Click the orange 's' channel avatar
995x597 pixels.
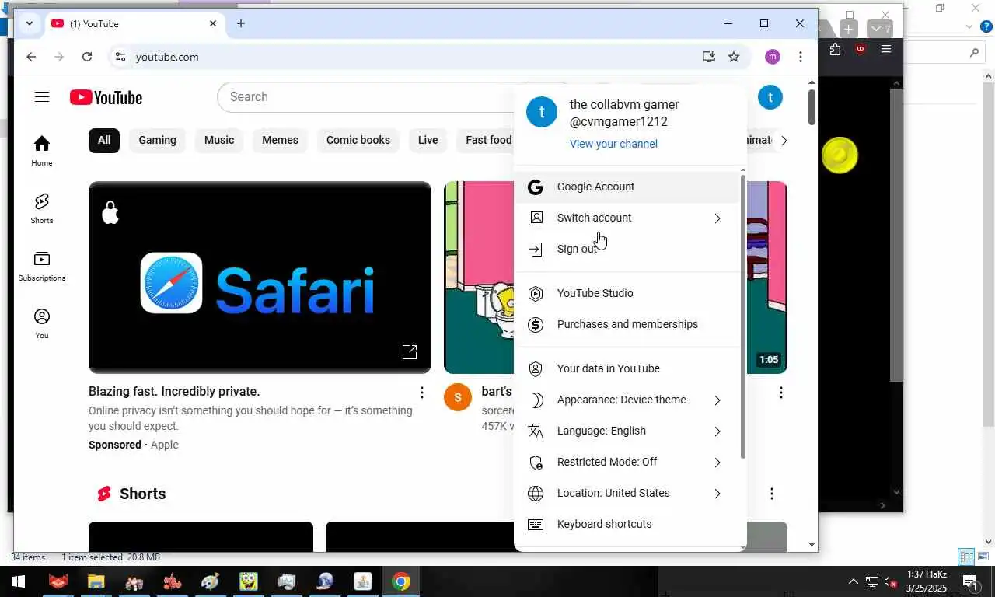(x=457, y=396)
